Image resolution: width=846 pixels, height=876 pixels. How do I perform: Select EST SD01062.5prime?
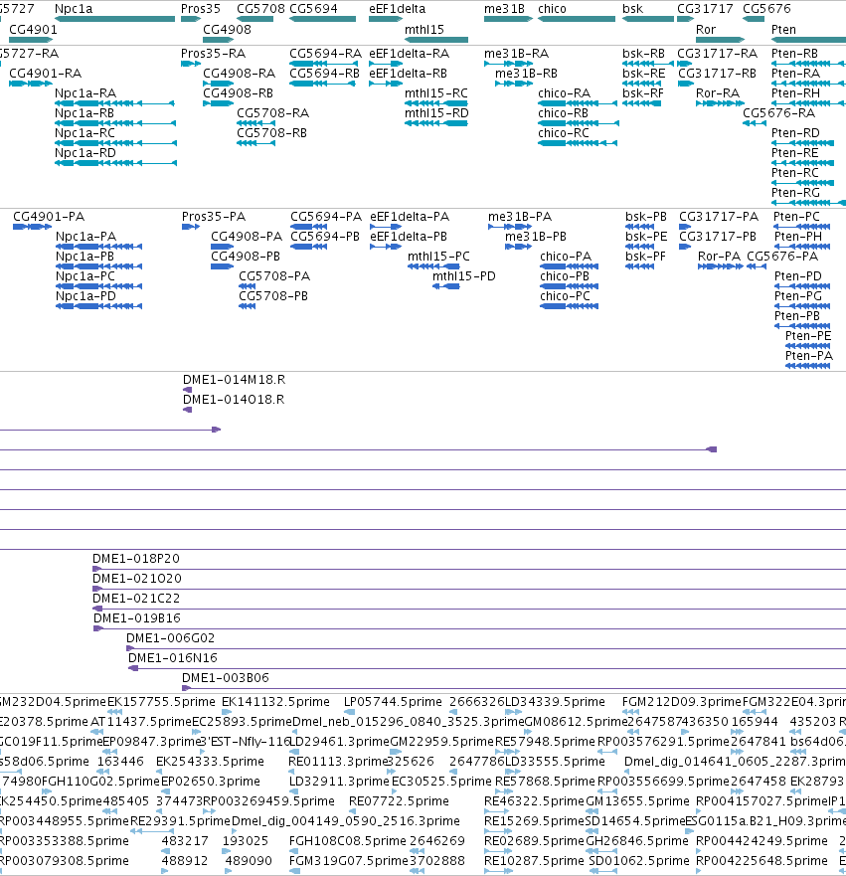(x=639, y=861)
